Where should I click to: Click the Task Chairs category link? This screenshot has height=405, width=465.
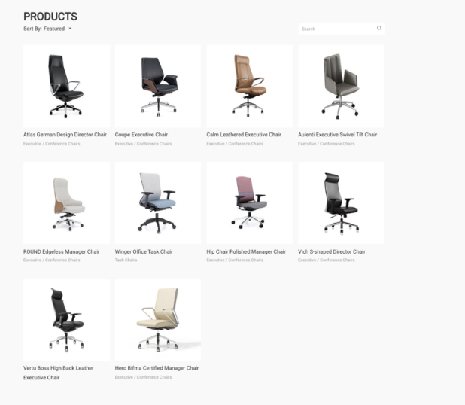click(126, 260)
